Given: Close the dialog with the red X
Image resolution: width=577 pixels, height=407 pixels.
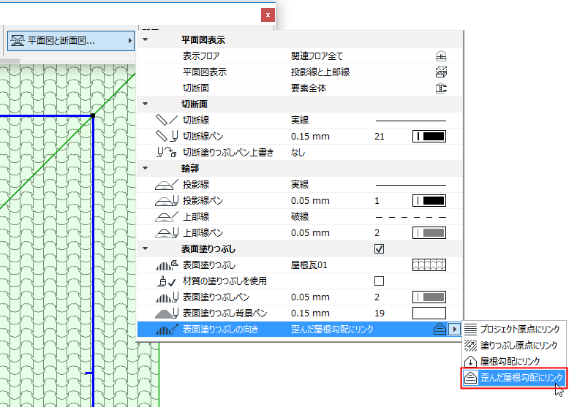Looking at the screenshot, I should pyautogui.click(x=268, y=15).
